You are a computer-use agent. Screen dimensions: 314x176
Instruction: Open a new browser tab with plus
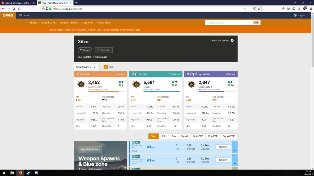pyautogui.click(x=76, y=3)
